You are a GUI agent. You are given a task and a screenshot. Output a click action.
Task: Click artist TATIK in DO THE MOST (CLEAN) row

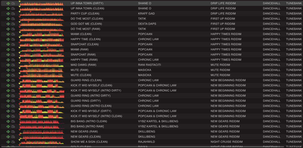[142, 19]
